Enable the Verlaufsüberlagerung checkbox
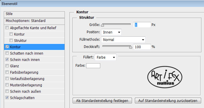 (x=7, y=79)
